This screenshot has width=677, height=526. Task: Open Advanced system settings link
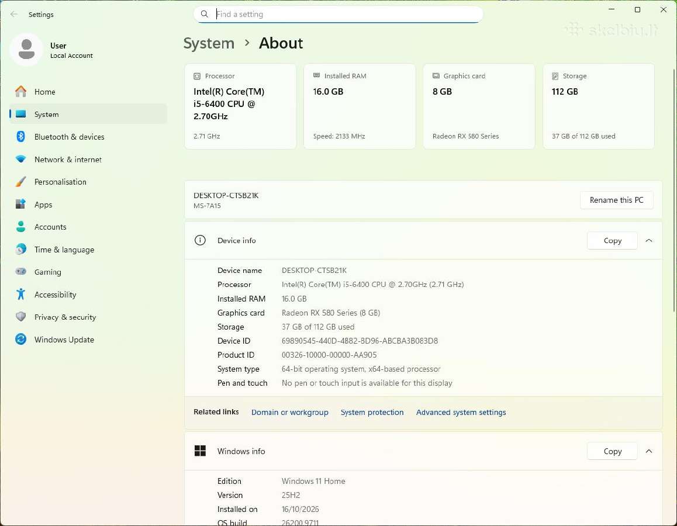click(461, 412)
